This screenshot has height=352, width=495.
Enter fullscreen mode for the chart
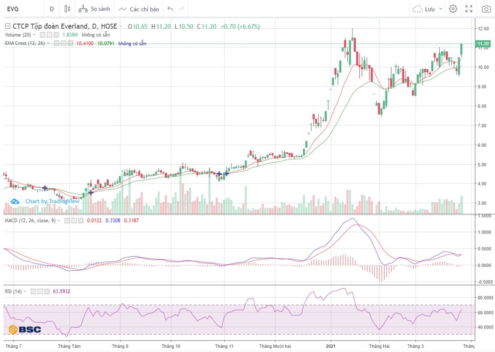tap(469, 9)
